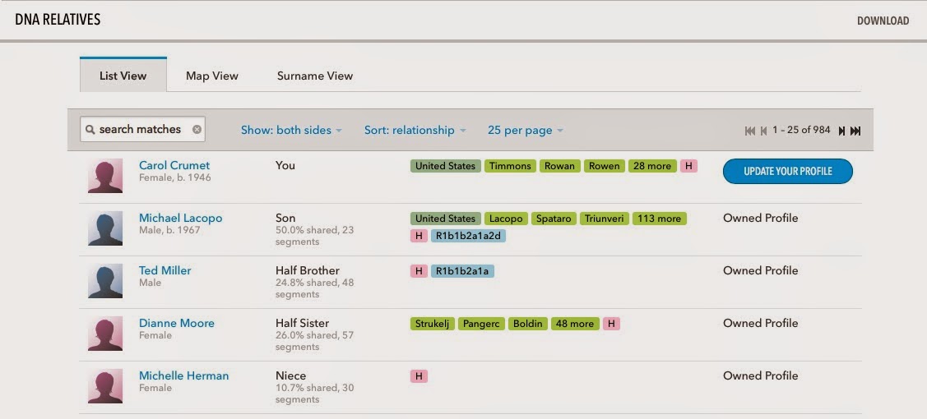Click the Update Your Profile button
Viewport: 927px width, 419px height.
(x=788, y=171)
